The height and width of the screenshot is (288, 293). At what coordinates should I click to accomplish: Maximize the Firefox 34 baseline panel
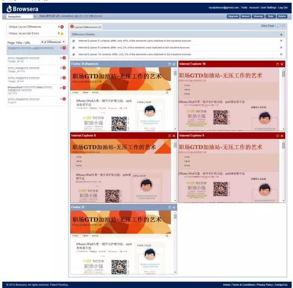pos(170,64)
